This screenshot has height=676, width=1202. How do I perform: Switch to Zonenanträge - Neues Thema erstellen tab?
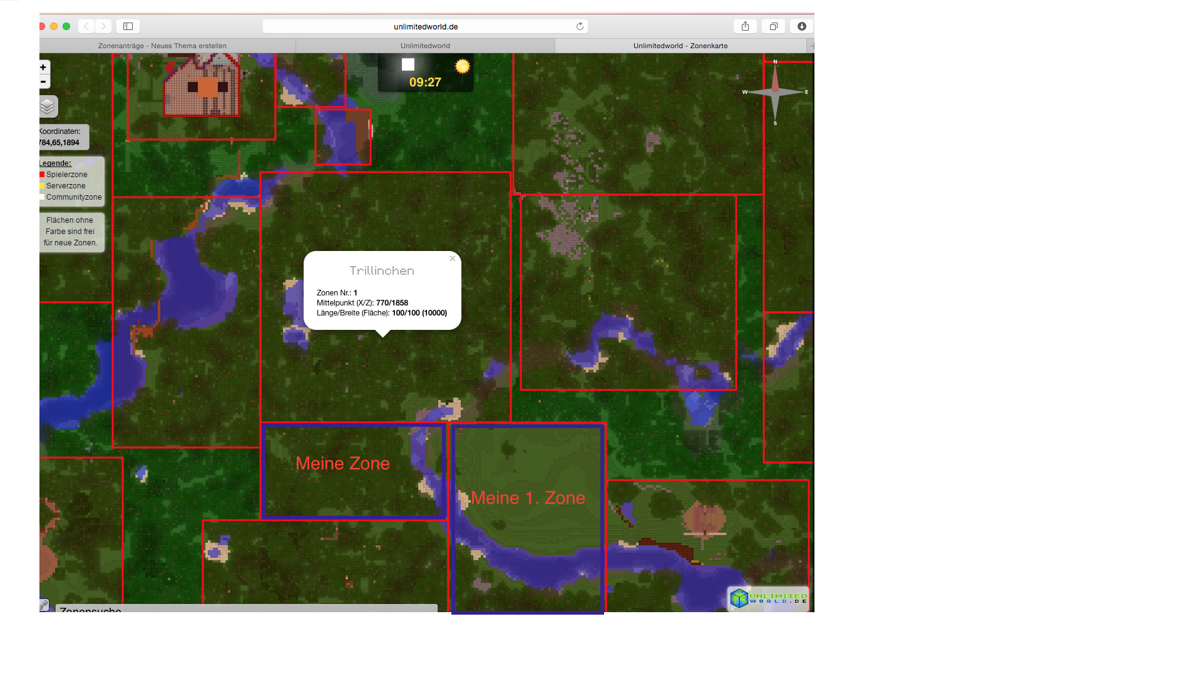tap(163, 46)
